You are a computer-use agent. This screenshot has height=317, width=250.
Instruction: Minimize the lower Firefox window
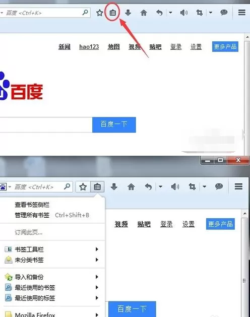(x=208, y=160)
